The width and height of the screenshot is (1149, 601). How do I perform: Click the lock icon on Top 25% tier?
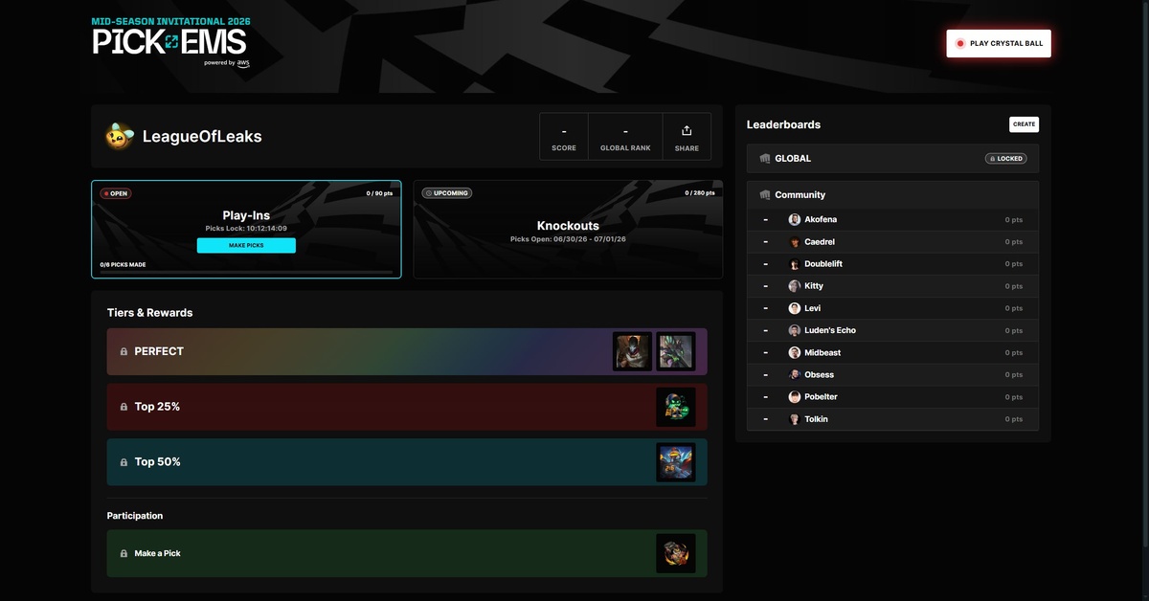(x=124, y=407)
